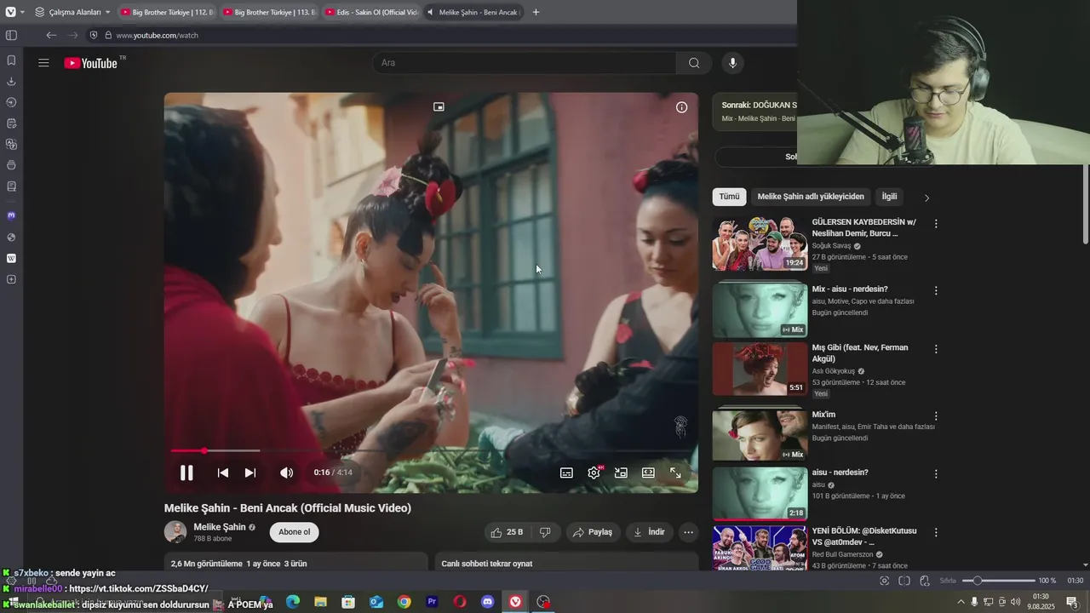Adjust the page zoom slider

pyautogui.click(x=998, y=581)
